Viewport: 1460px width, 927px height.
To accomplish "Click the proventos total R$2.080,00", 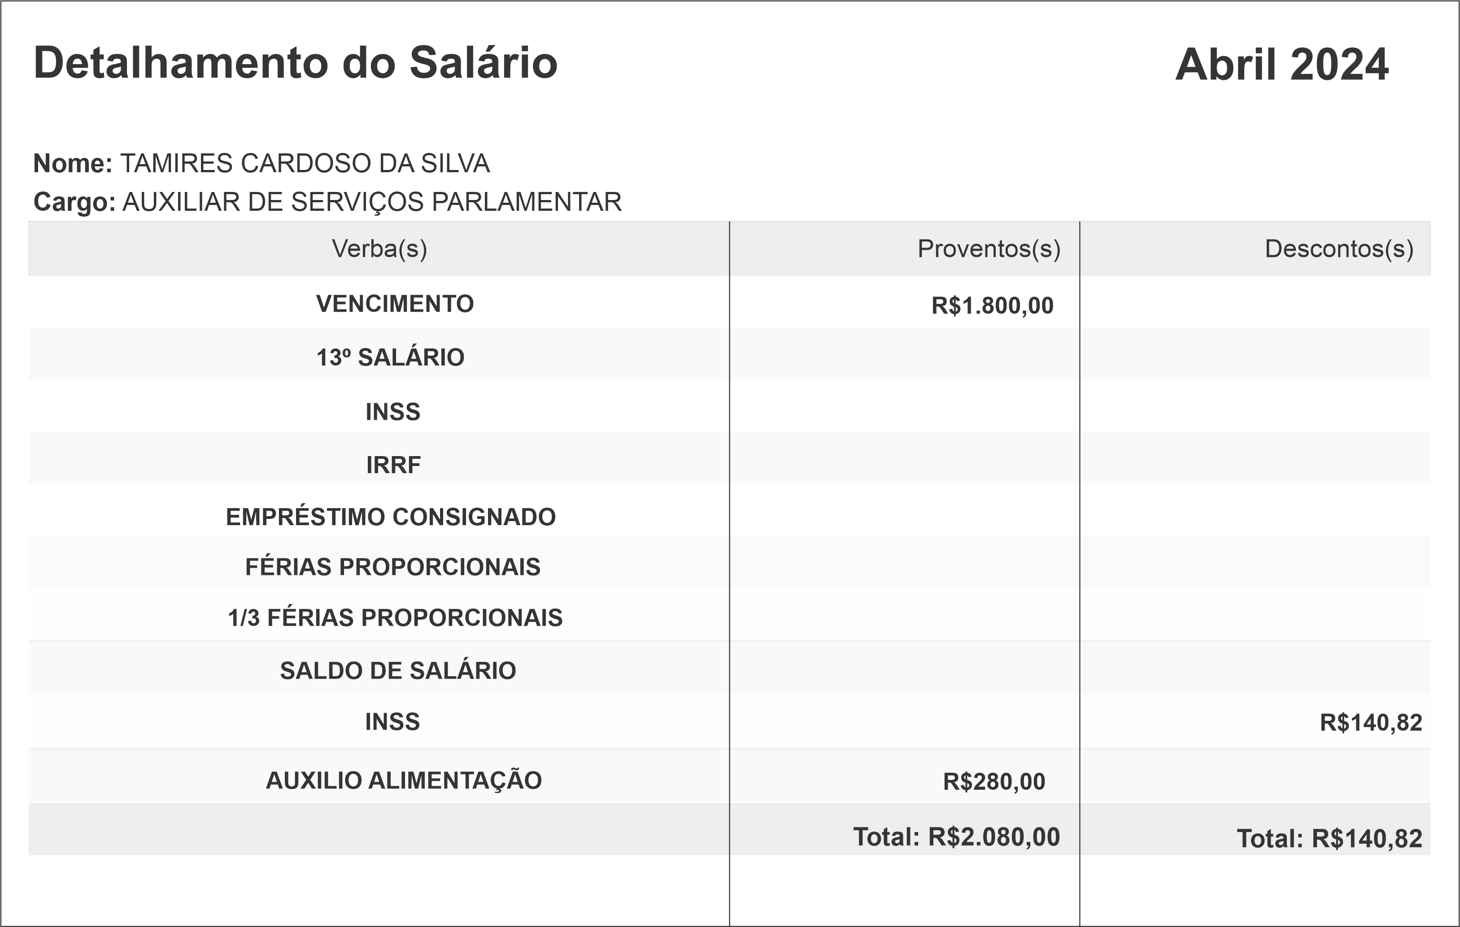I will point(956,837).
